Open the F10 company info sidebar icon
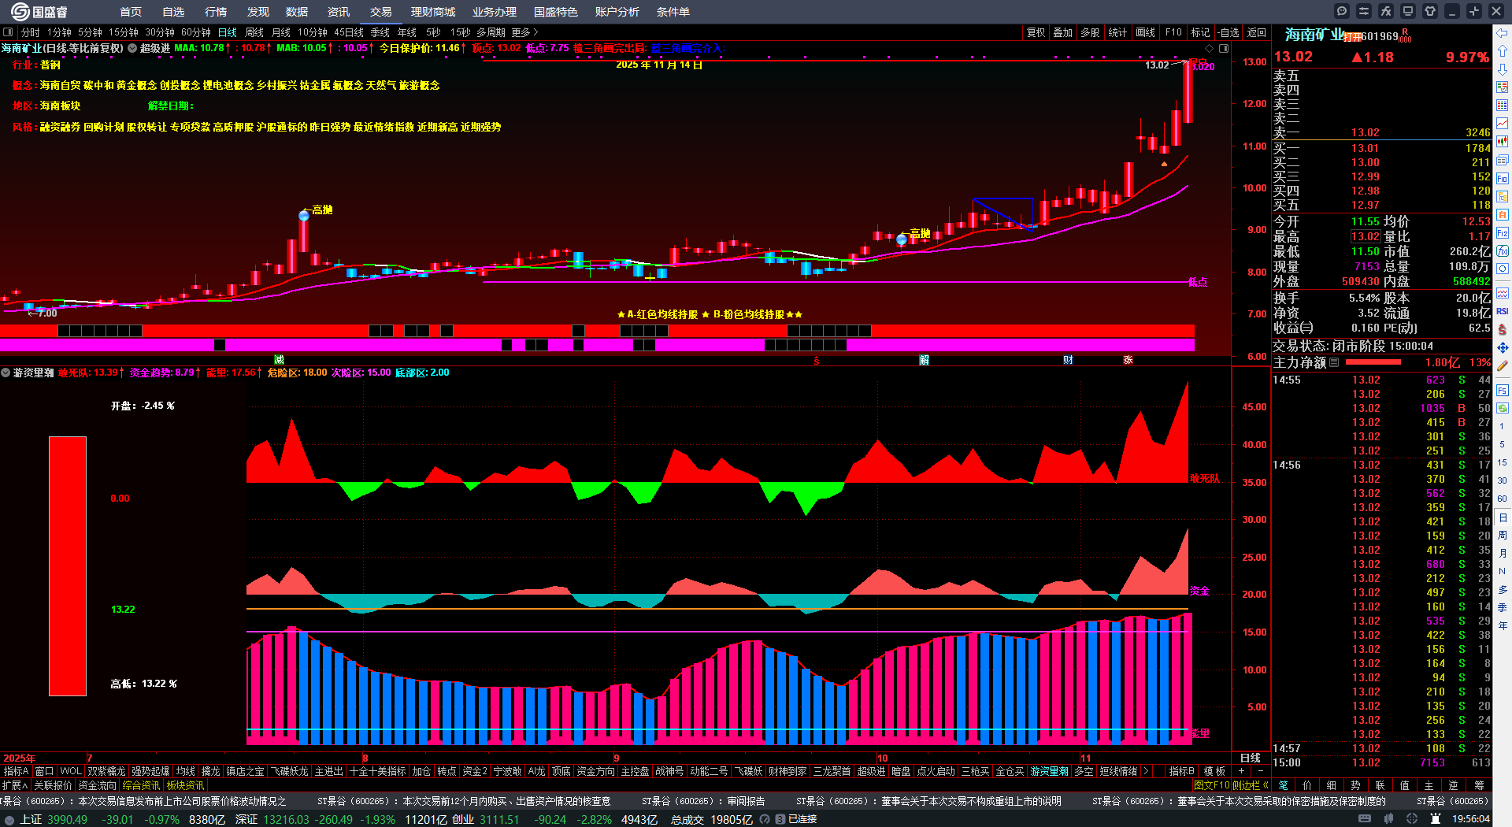The image size is (1512, 827). pos(1503,179)
